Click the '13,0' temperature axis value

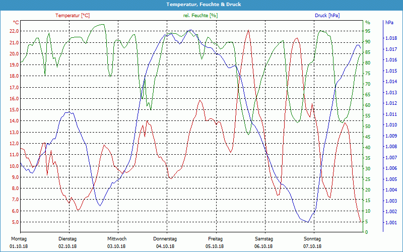[x=14, y=132]
